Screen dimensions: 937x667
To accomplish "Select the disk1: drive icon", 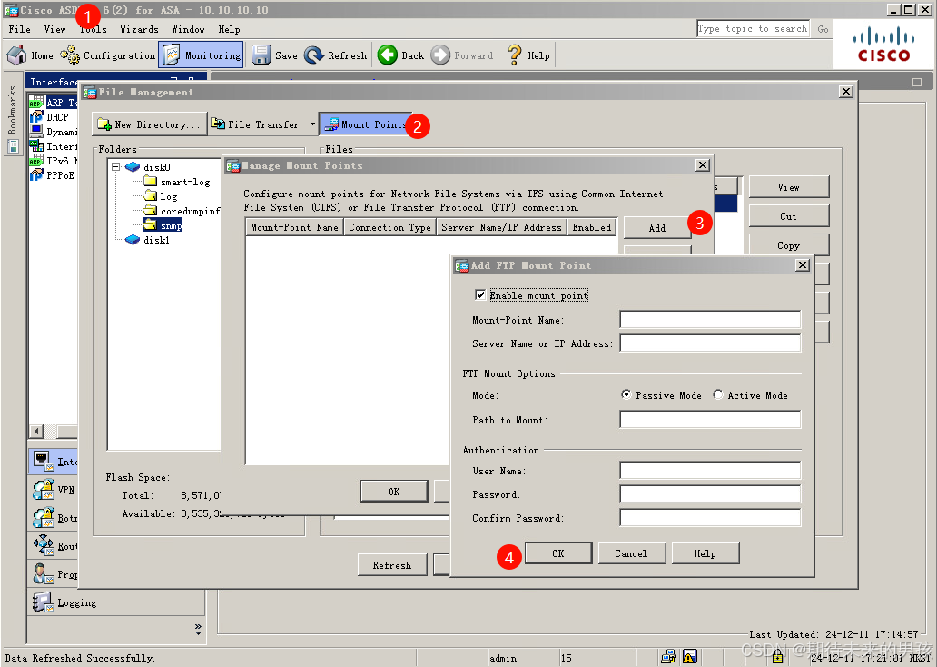I will 132,240.
